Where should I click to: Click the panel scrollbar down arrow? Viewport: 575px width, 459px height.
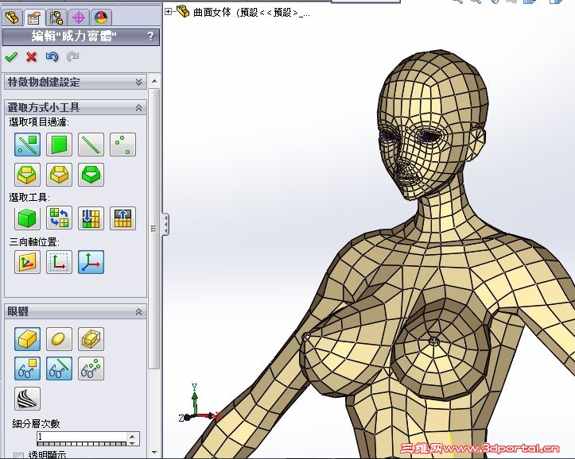[x=154, y=453]
